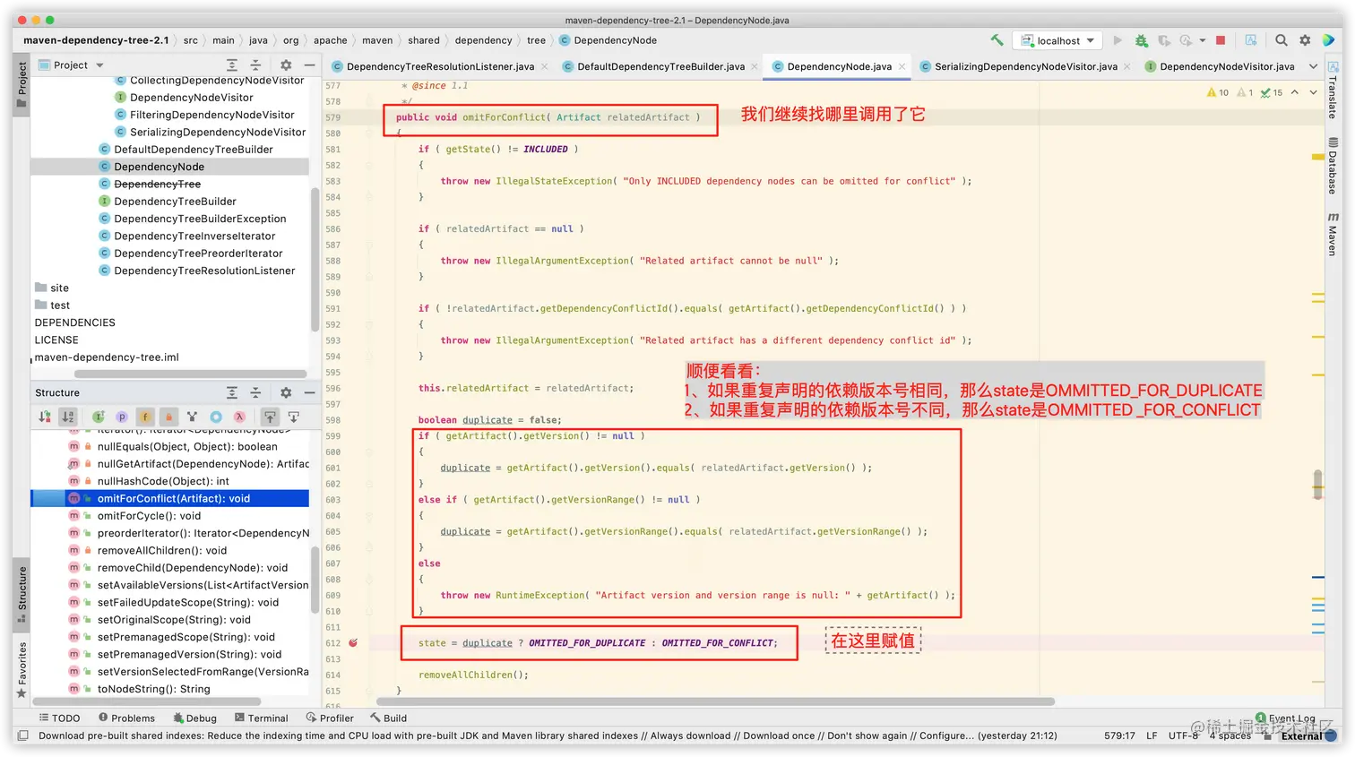Click Autoscroll from Source in Structure
This screenshot has width=1355, height=757.
click(x=293, y=417)
